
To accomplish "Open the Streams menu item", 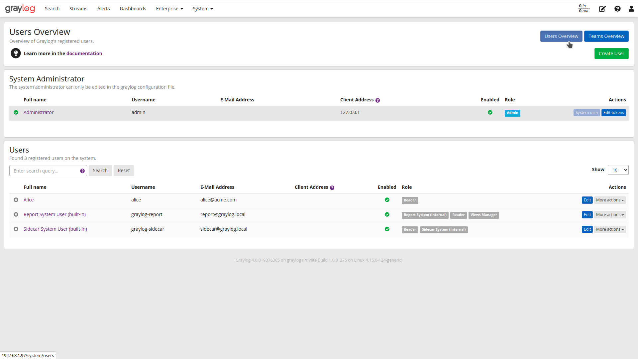I will 78,9.
